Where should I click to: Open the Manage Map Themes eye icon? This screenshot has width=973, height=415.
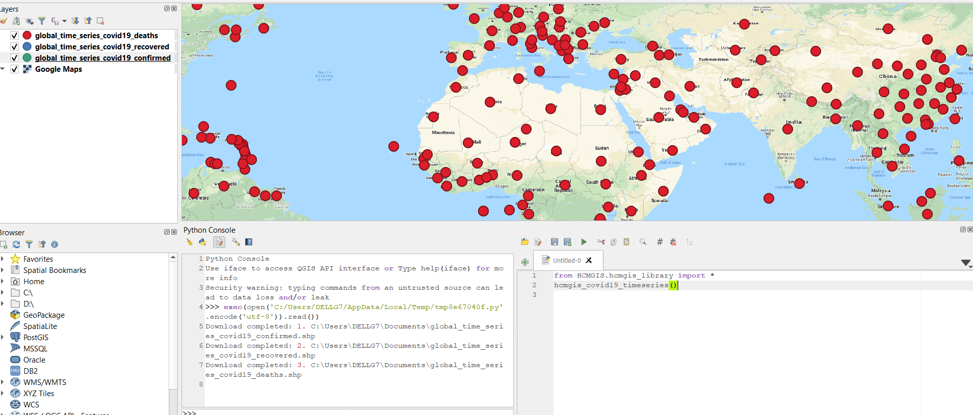(x=30, y=21)
